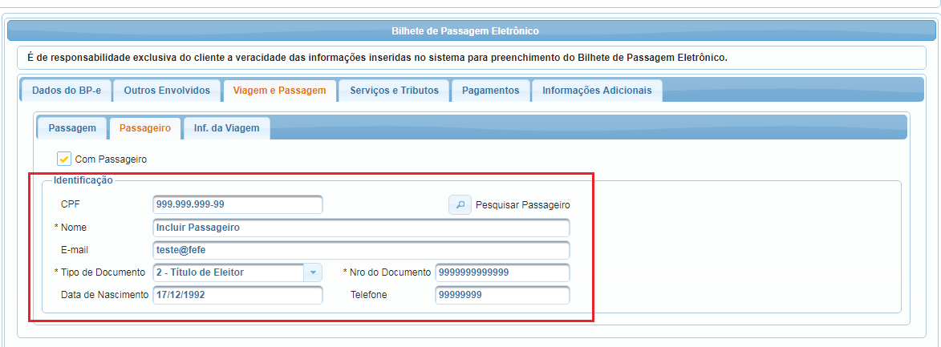The width and height of the screenshot is (941, 347).
Task: Uncheck the Com Passageiro checkbox
Action: tap(64, 159)
